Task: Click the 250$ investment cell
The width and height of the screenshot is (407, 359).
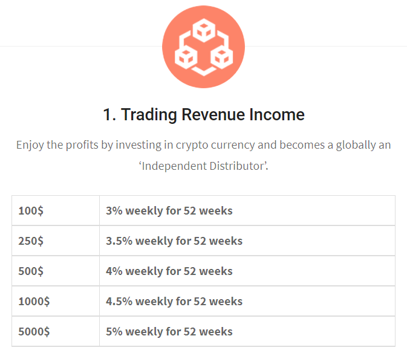Action: tap(56, 241)
